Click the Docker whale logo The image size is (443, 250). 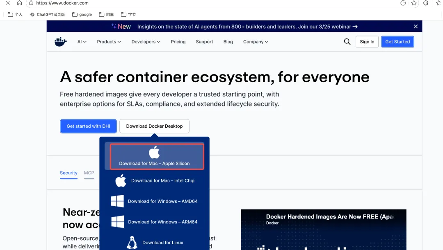tap(60, 42)
